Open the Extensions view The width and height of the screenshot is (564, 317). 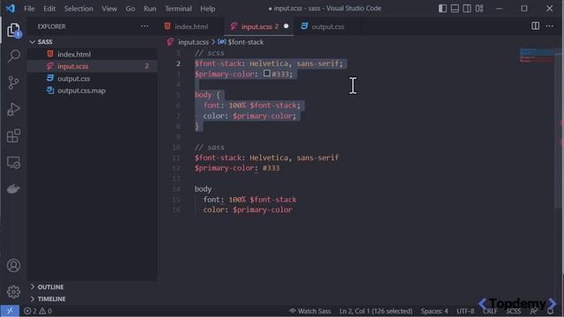[14, 136]
